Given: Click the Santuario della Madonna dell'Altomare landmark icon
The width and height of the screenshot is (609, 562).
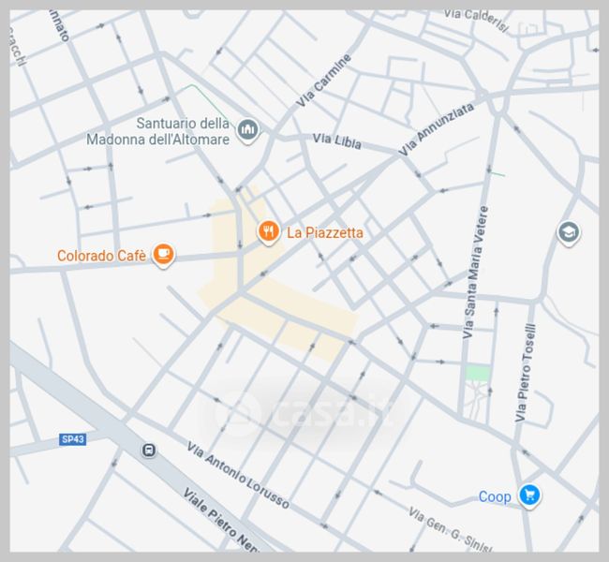Looking at the screenshot, I should click(247, 130).
